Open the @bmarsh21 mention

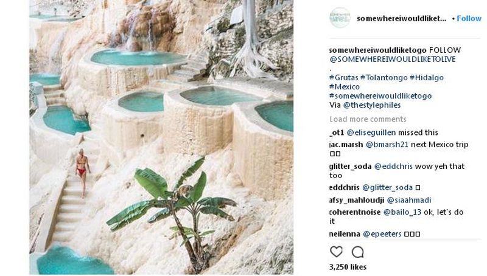point(387,145)
